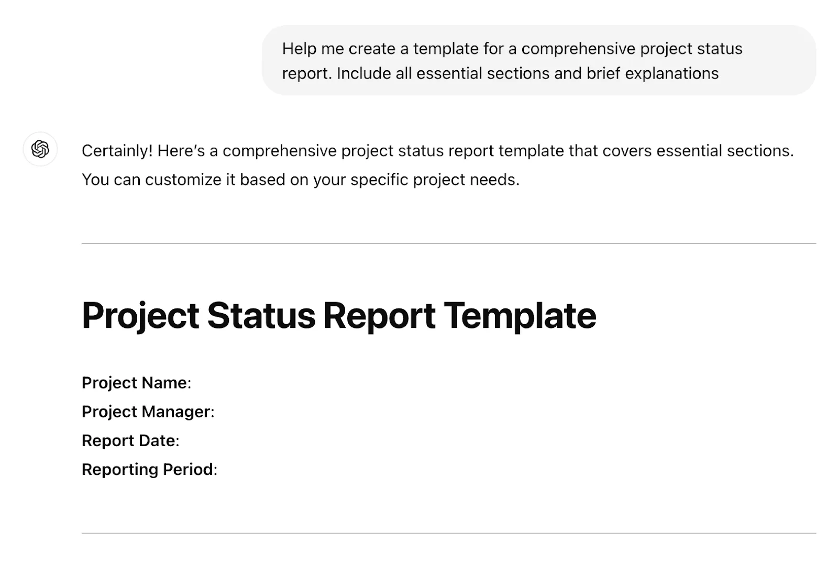
Task: Click the line starting "You can customize"
Action: click(x=301, y=180)
